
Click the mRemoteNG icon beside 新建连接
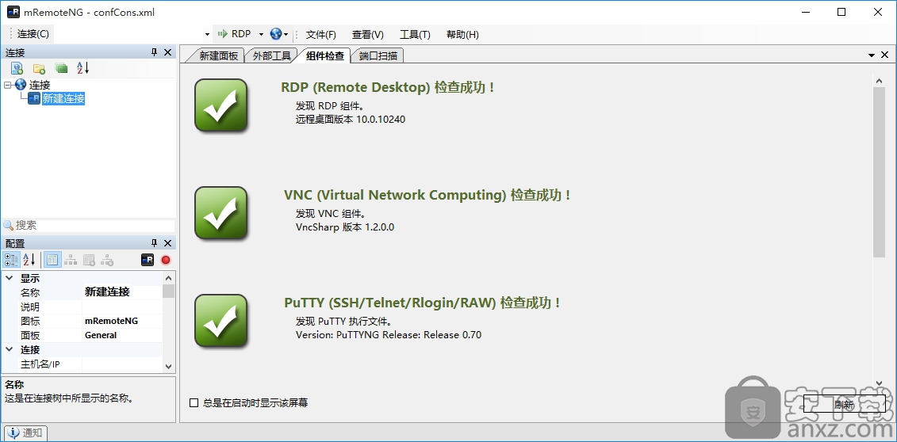click(x=34, y=98)
